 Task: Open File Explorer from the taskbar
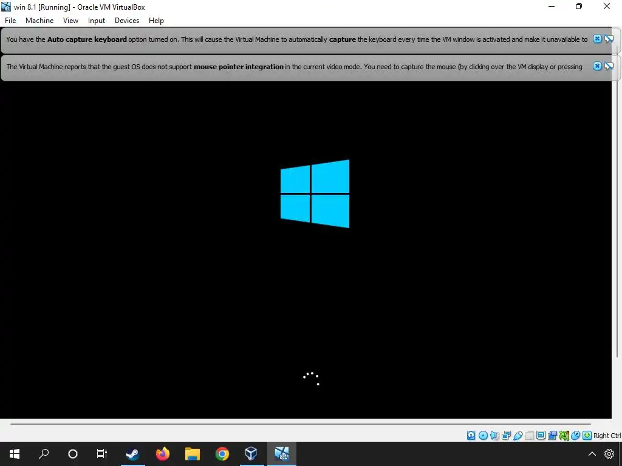193,454
